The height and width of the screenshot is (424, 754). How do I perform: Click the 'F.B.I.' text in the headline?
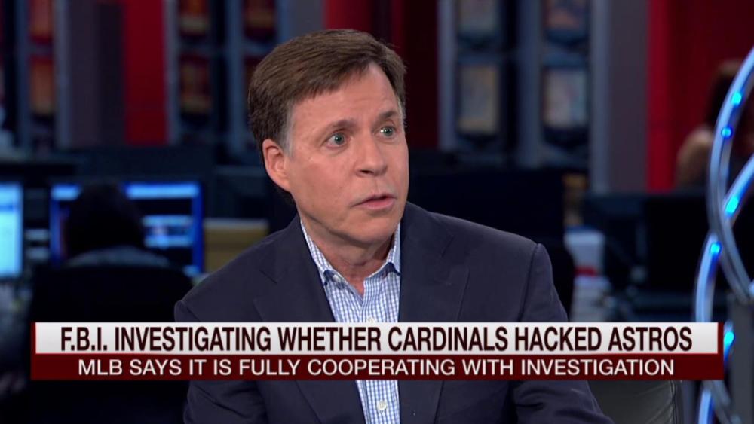[84, 339]
